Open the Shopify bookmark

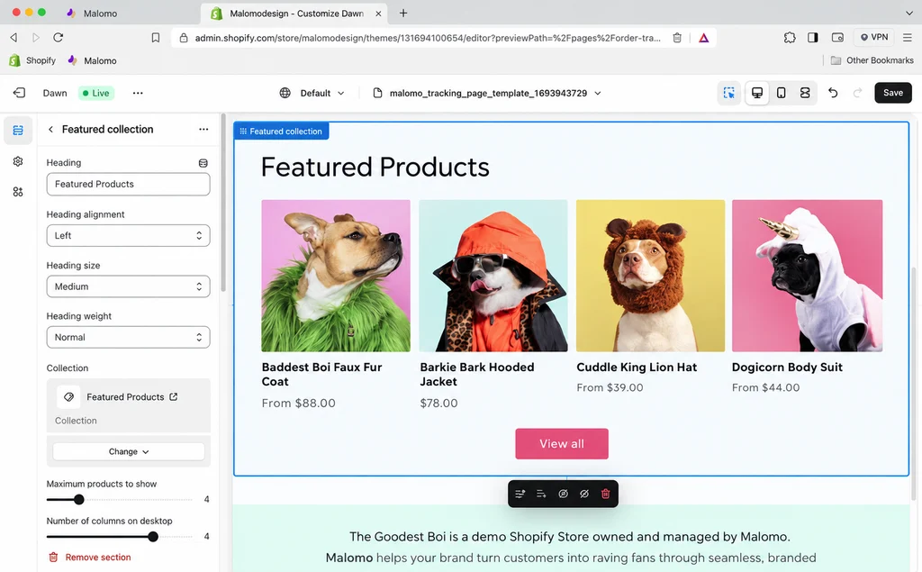[32, 60]
